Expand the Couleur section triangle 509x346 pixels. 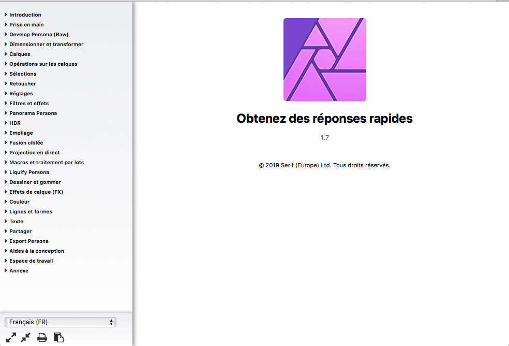point(6,201)
